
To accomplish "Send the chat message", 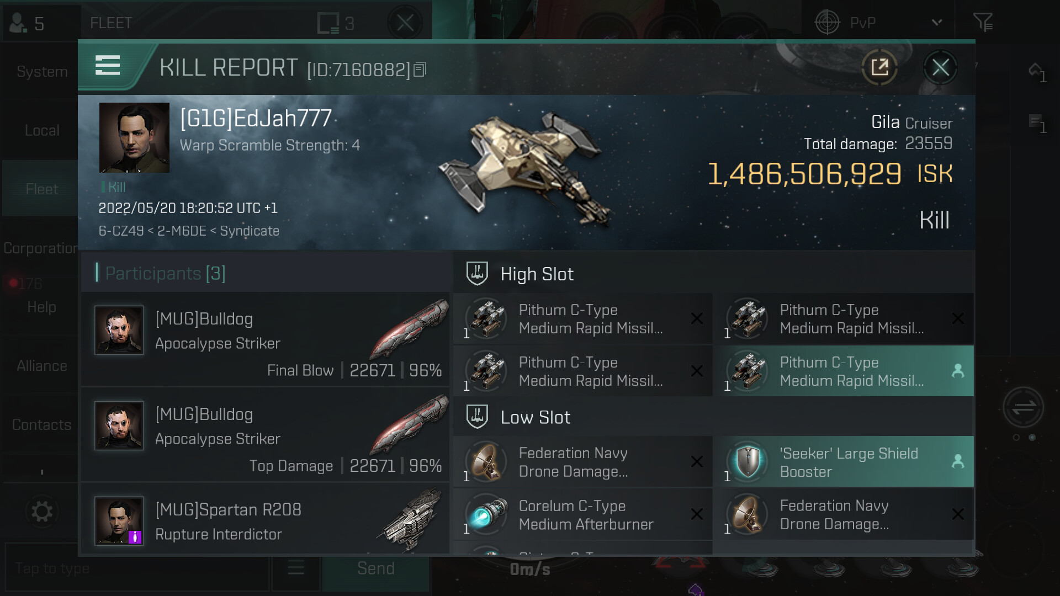I will coord(376,568).
